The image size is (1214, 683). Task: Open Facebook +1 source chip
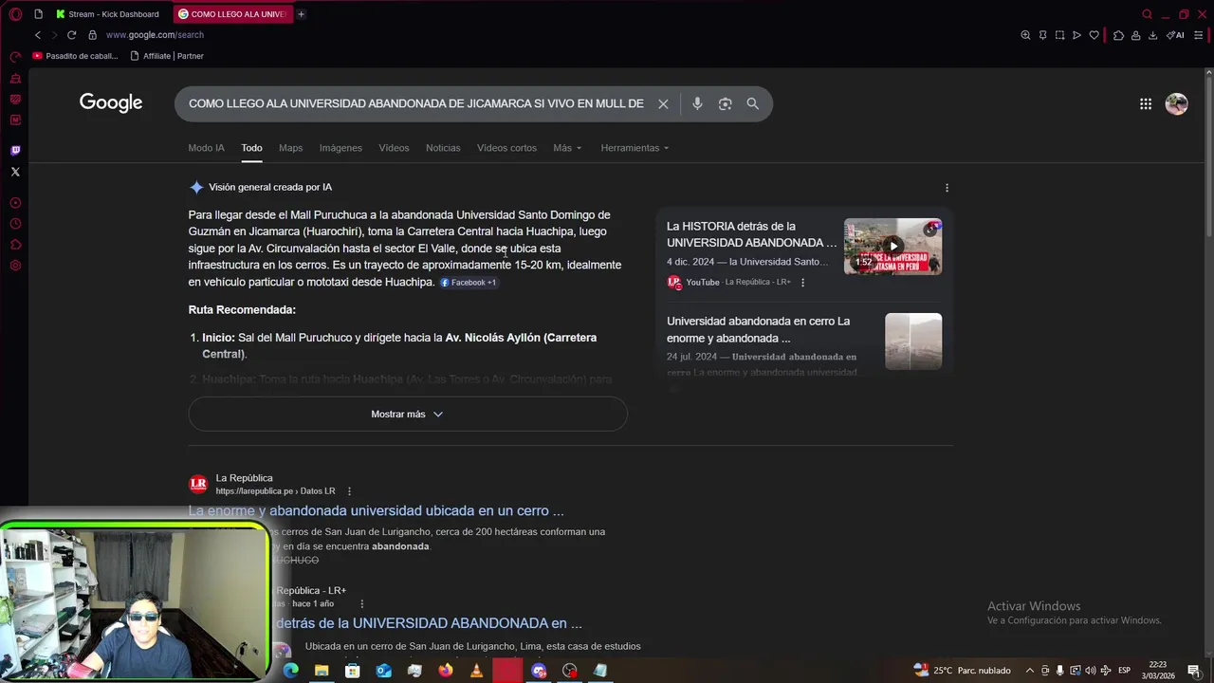tap(469, 283)
